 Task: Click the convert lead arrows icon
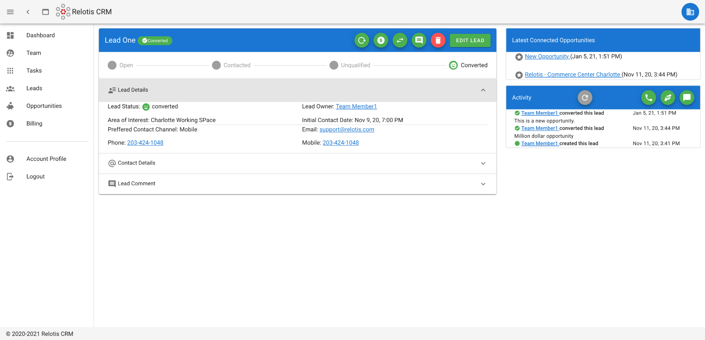pos(399,40)
